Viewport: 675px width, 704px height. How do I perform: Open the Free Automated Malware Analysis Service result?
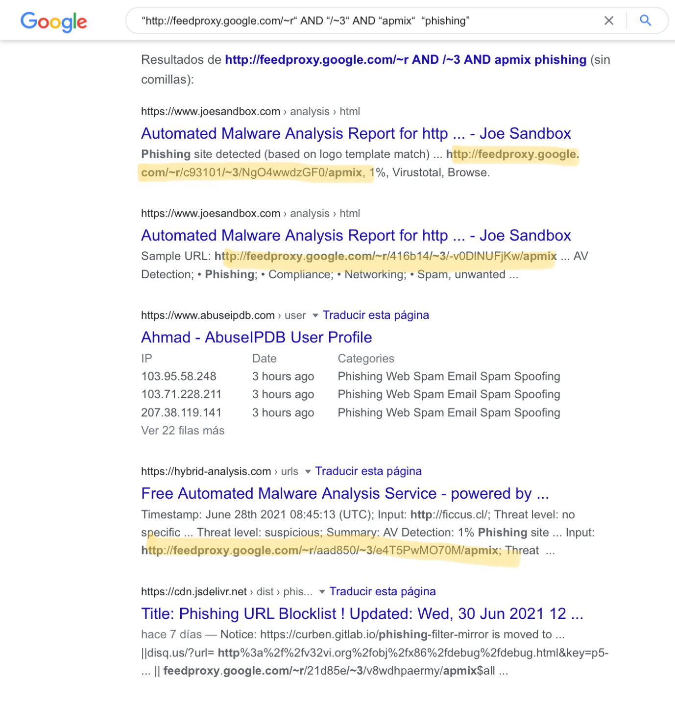(x=345, y=493)
